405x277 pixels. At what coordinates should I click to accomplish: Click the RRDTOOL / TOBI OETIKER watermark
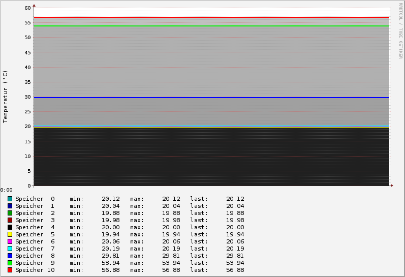pyautogui.click(x=400, y=30)
